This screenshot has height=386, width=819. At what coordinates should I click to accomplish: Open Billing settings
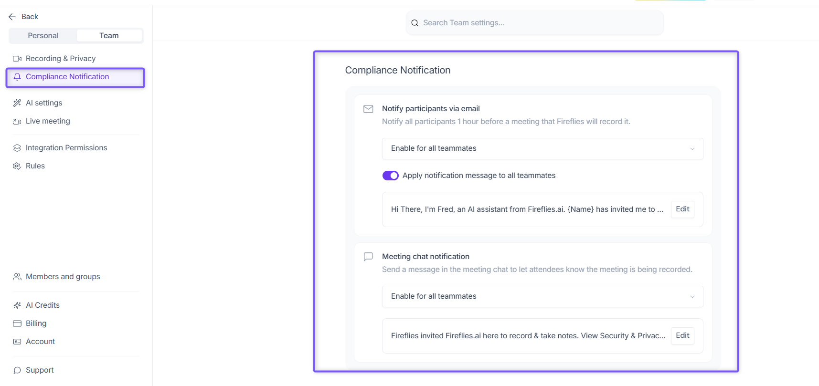(x=36, y=323)
